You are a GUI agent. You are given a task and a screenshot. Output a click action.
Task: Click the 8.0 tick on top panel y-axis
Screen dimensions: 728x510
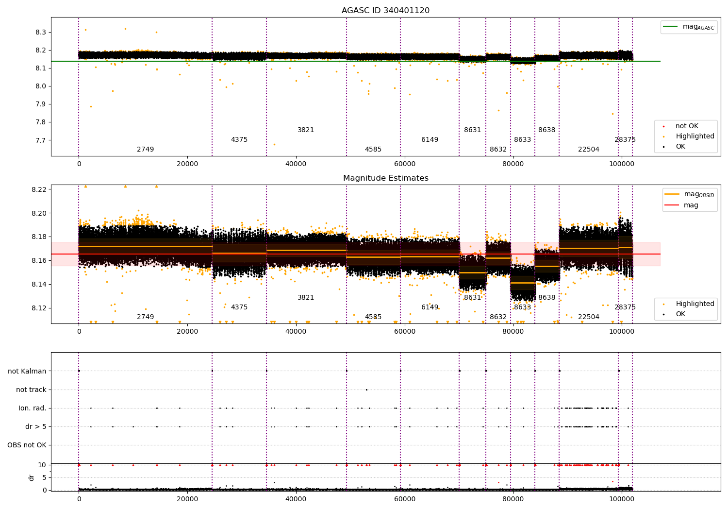tap(41, 86)
